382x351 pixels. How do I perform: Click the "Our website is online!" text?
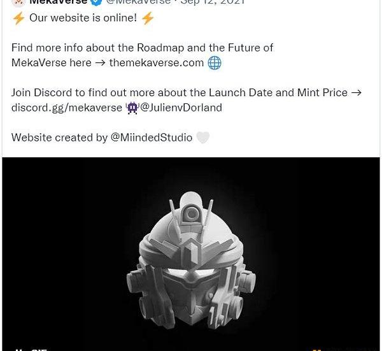tap(83, 18)
